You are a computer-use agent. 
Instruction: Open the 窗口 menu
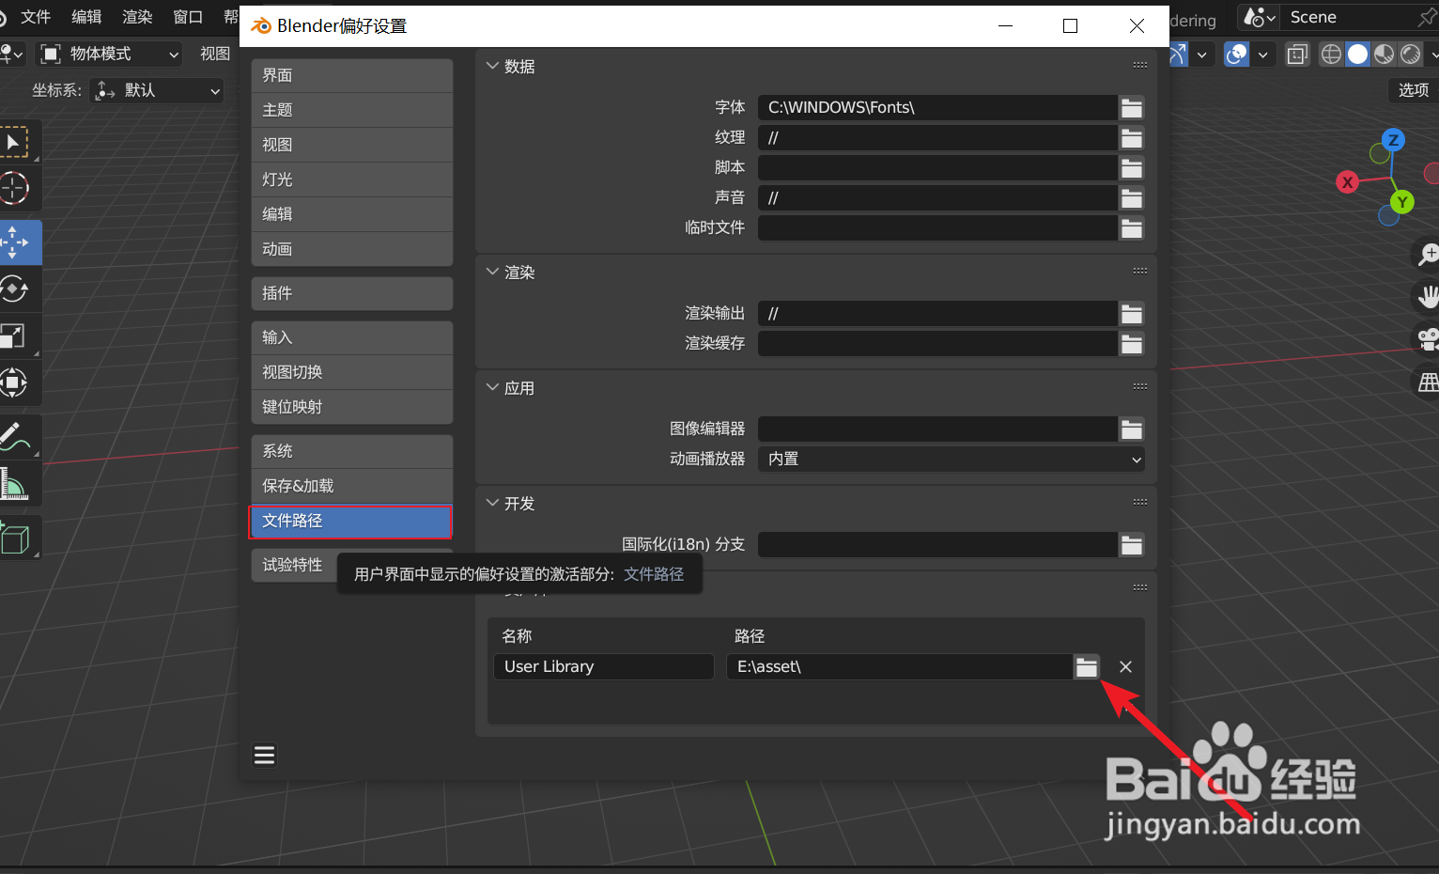click(x=188, y=17)
